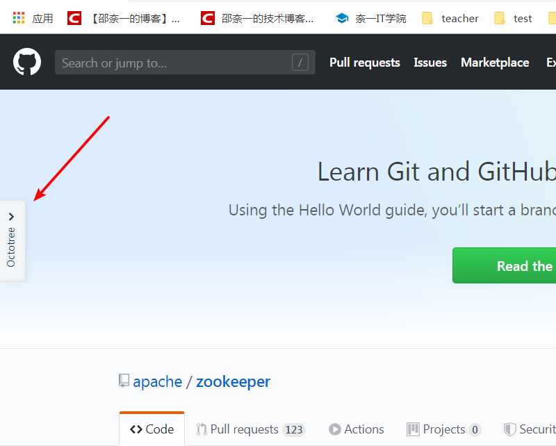Open Marketplace in GitHub header
Screen dimensions: 556x446
tap(495, 63)
